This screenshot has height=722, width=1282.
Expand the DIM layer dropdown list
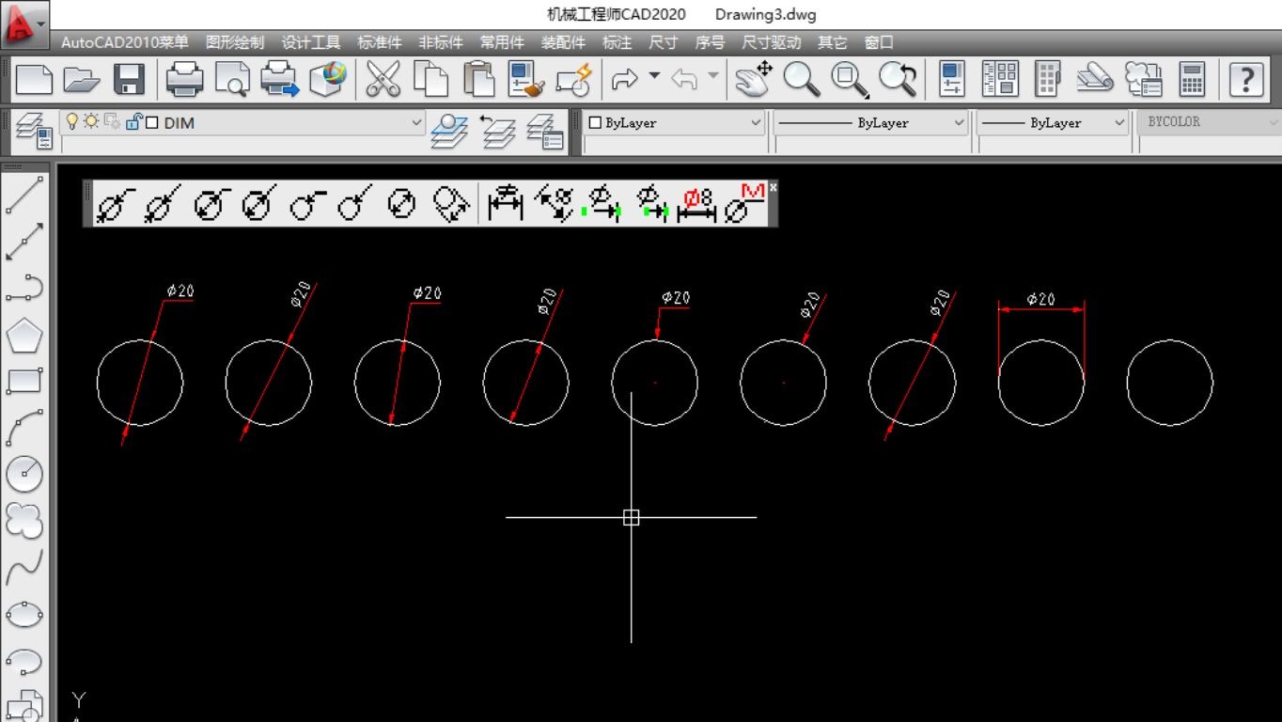click(417, 122)
